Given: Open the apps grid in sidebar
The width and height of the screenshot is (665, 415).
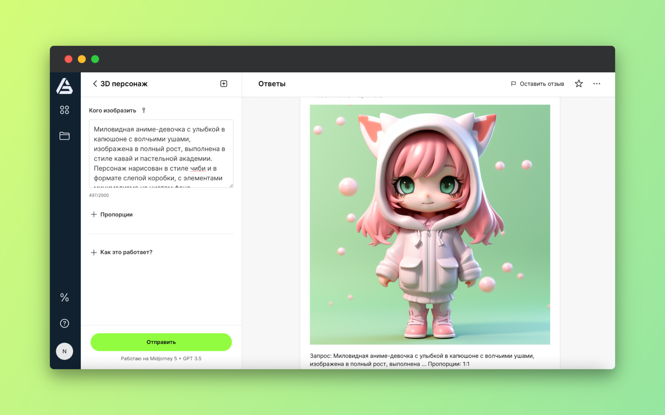Looking at the screenshot, I should tap(65, 110).
